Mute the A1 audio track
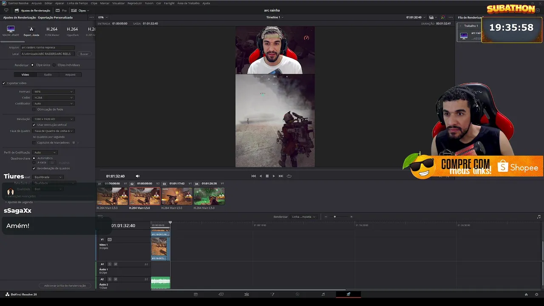This screenshot has width=544, height=306. (115, 264)
